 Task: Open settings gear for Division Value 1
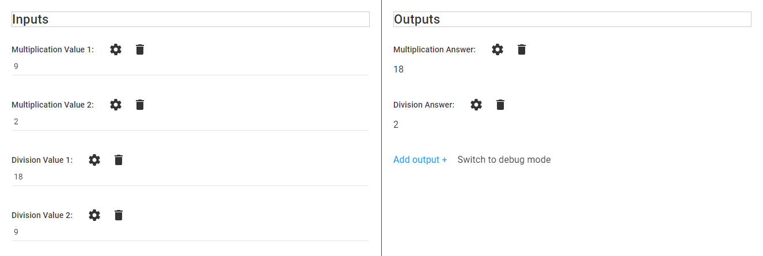point(94,160)
